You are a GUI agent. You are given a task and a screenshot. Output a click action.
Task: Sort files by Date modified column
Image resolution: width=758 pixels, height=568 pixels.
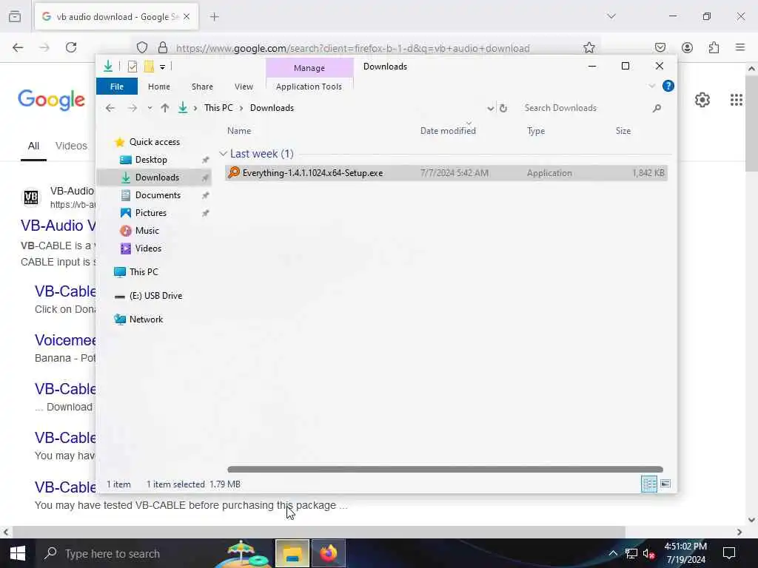pyautogui.click(x=448, y=131)
